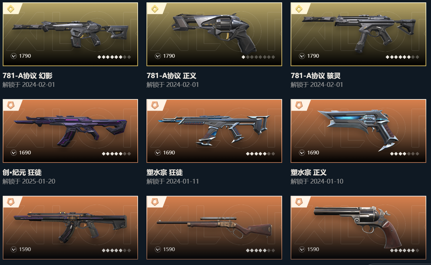The image size is (431, 265).
Task: Select the 创•纪元 狂徒 purple rifle thumbnail
Action: click(x=70, y=131)
